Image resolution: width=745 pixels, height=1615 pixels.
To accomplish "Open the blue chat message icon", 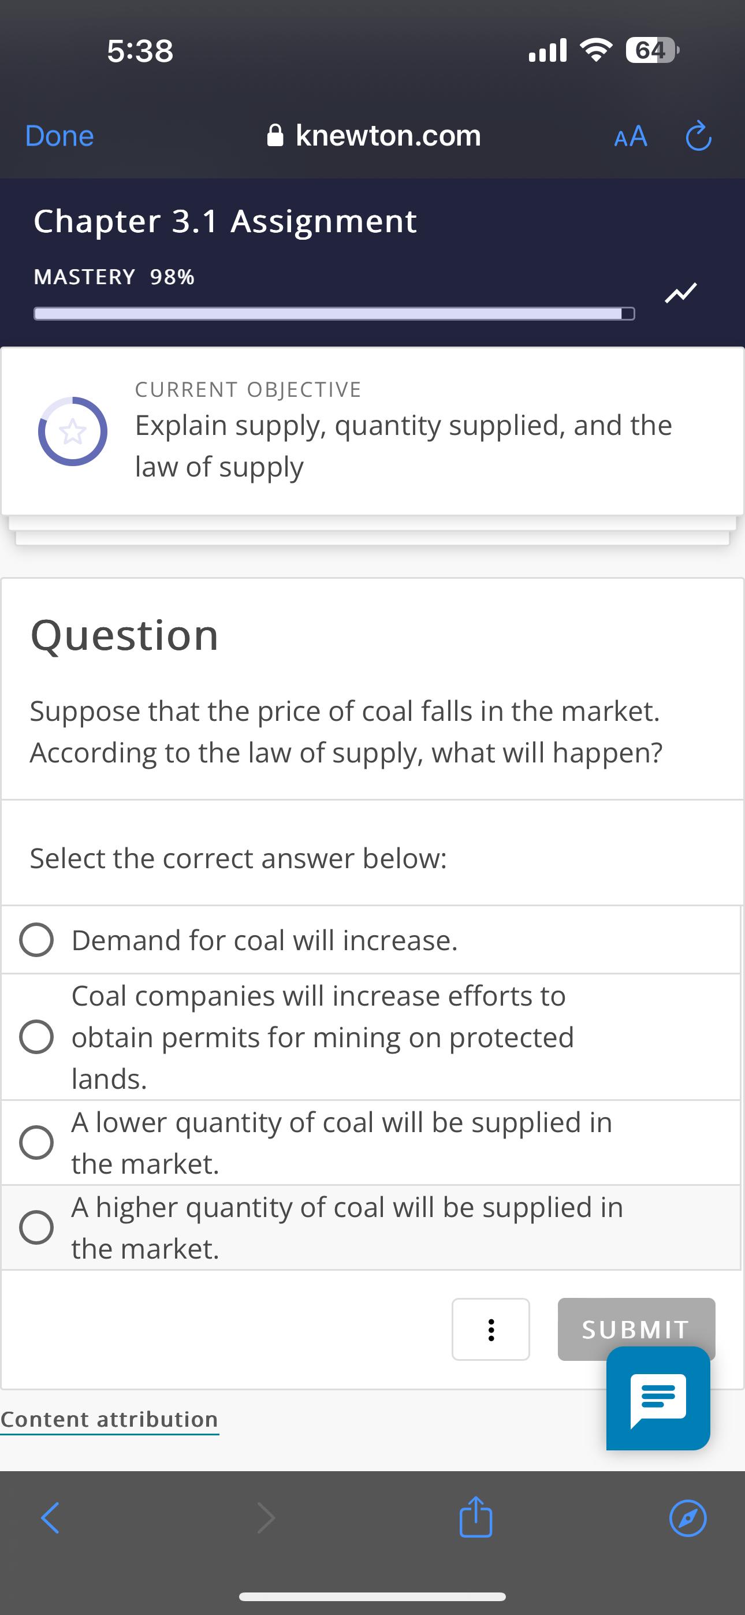I will click(x=658, y=1398).
